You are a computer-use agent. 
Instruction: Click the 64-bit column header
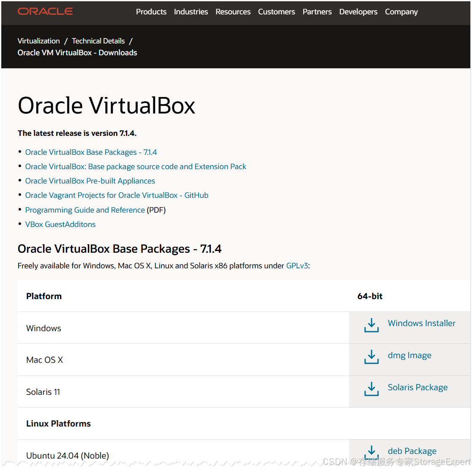point(370,296)
